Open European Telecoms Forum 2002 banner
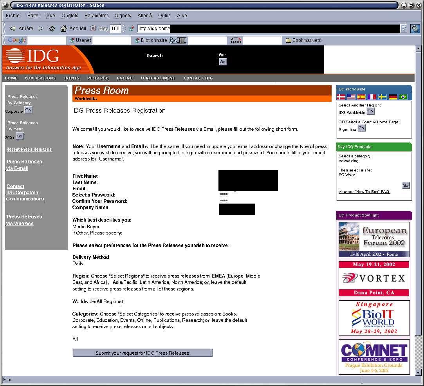 click(374, 240)
